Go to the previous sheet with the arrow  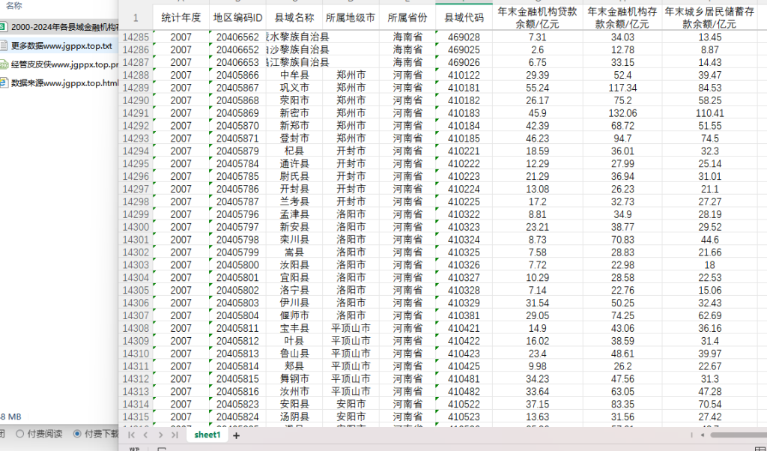tap(146, 435)
